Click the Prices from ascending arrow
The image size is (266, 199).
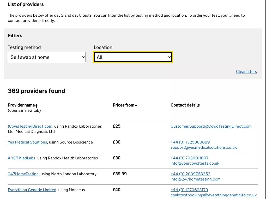tap(136, 105)
